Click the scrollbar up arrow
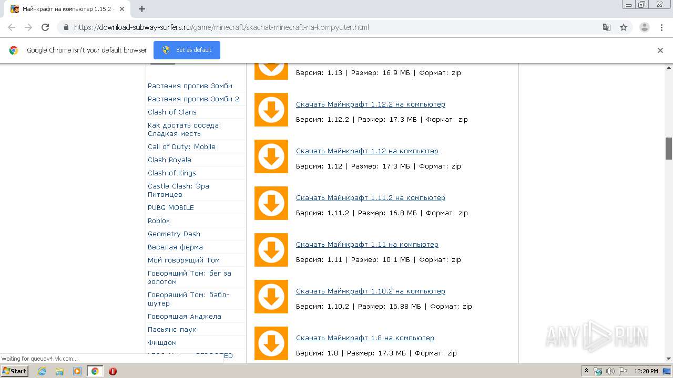 point(669,68)
